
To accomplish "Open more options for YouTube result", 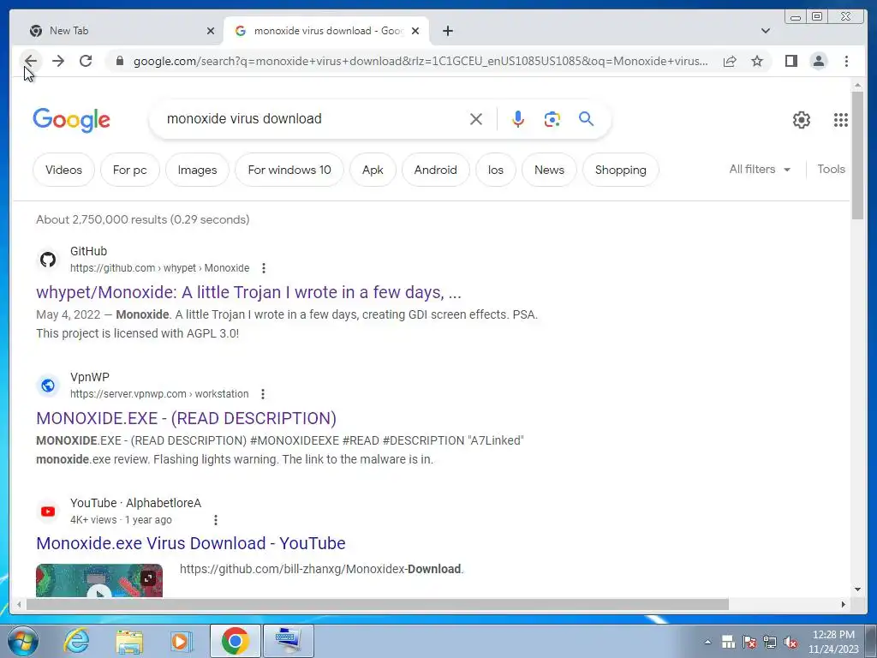I will pyautogui.click(x=215, y=520).
